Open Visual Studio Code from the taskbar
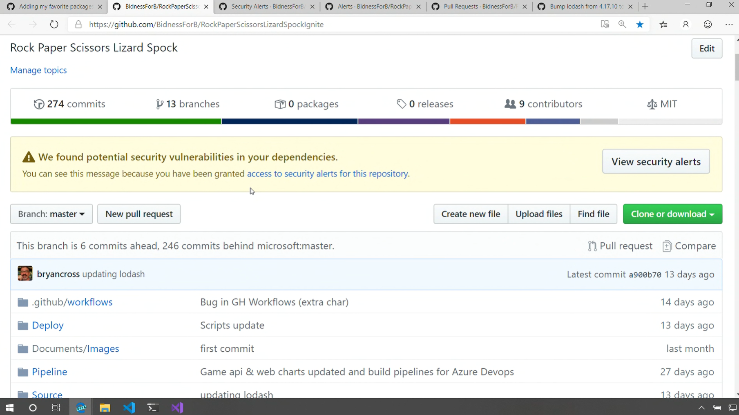Screen dimensions: 739x415 (129, 407)
